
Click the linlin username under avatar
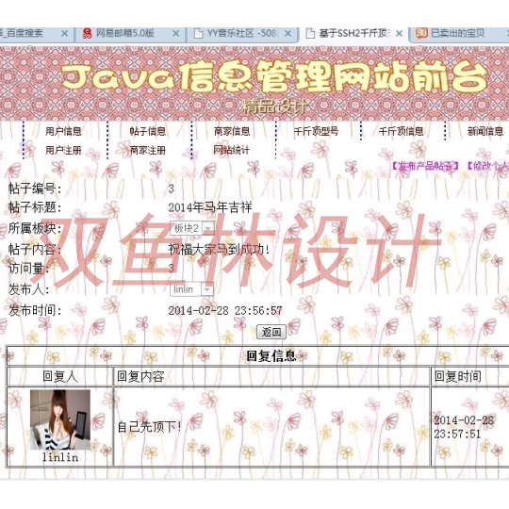click(x=60, y=457)
